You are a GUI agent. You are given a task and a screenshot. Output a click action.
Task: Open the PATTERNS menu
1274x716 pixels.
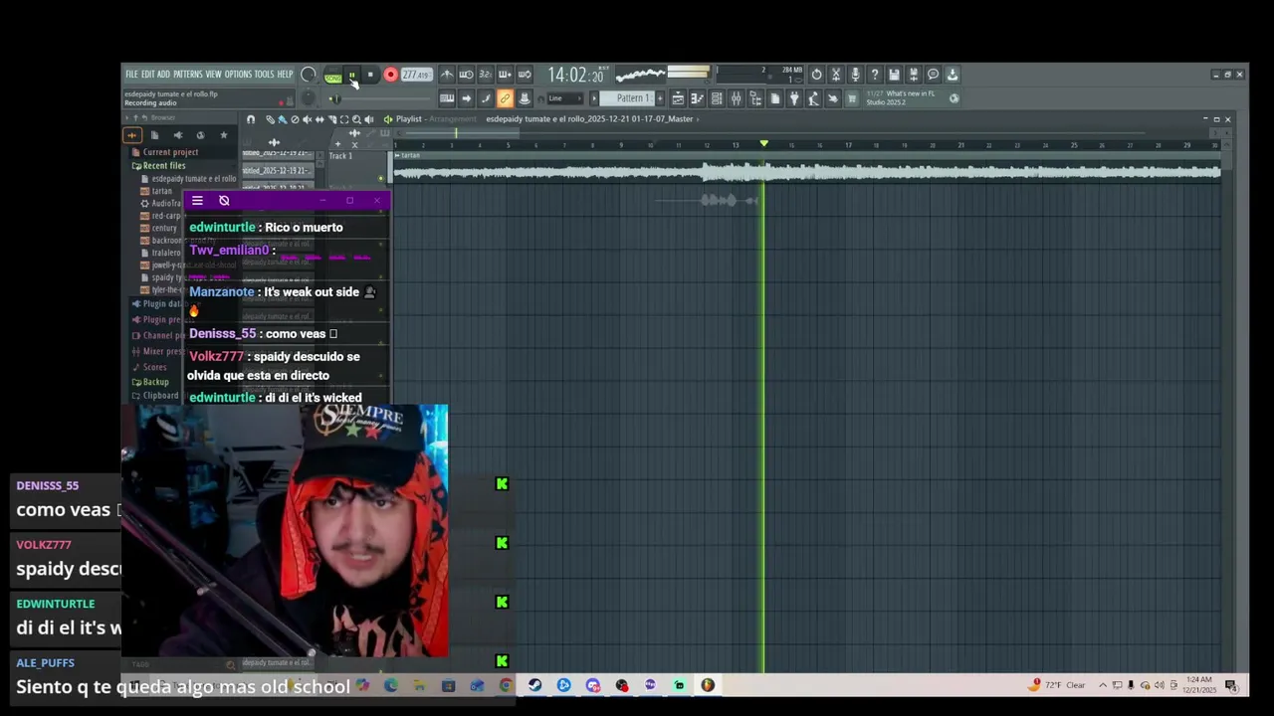click(x=187, y=75)
